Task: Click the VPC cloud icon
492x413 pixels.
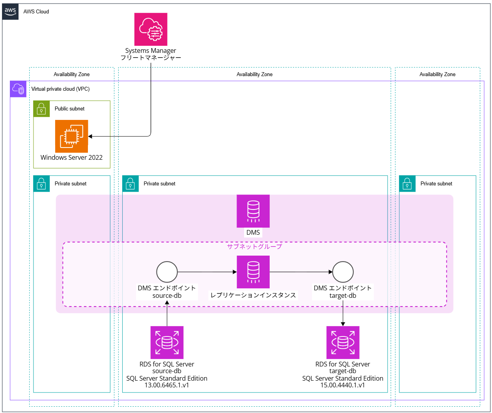Action: pos(18,89)
